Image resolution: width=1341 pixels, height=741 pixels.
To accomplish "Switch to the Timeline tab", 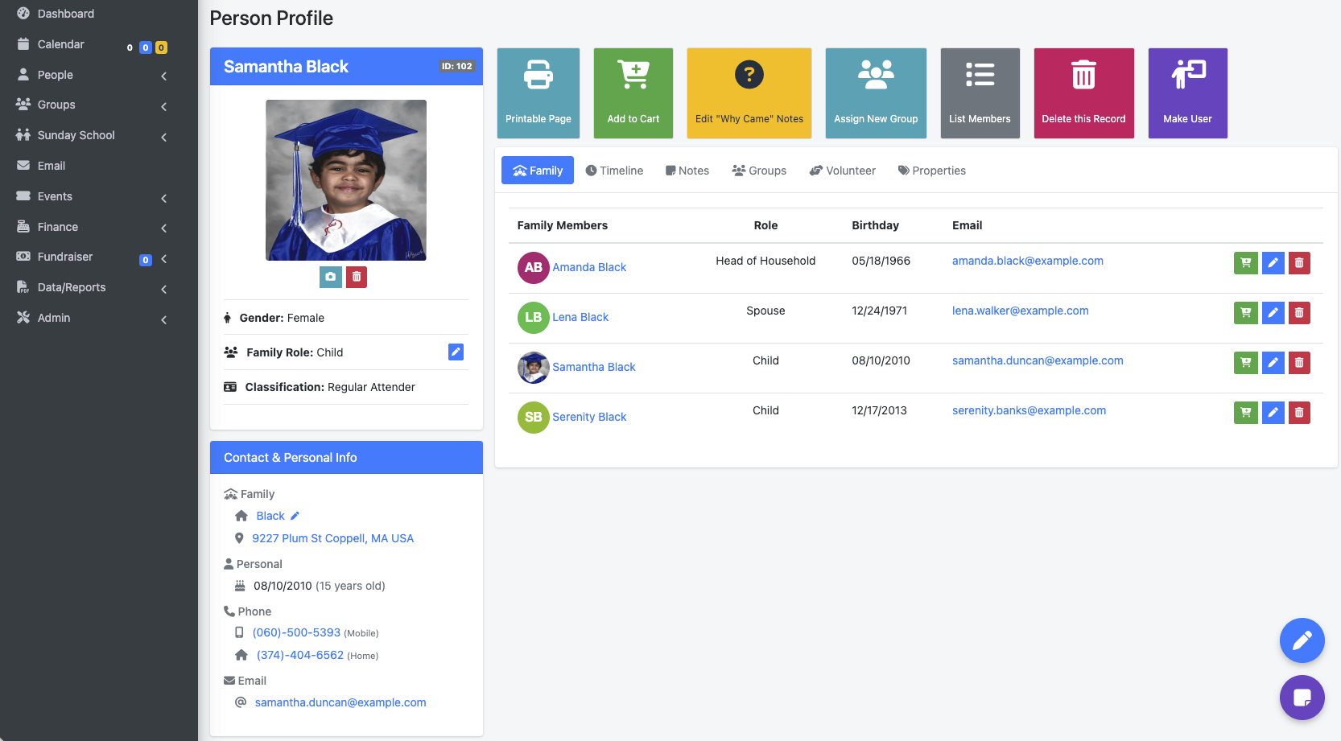I will pos(614,170).
